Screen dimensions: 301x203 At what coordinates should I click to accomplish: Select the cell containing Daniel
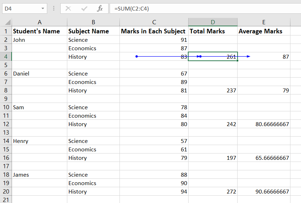(x=39, y=73)
